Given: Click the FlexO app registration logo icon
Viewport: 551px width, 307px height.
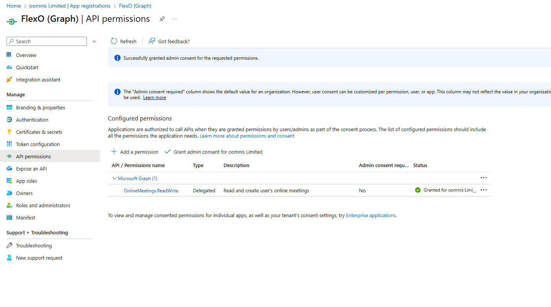Looking at the screenshot, I should pos(12,21).
